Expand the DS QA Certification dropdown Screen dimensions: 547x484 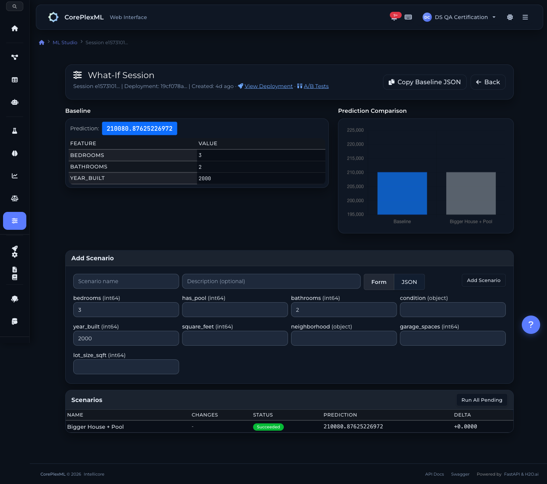click(x=459, y=17)
